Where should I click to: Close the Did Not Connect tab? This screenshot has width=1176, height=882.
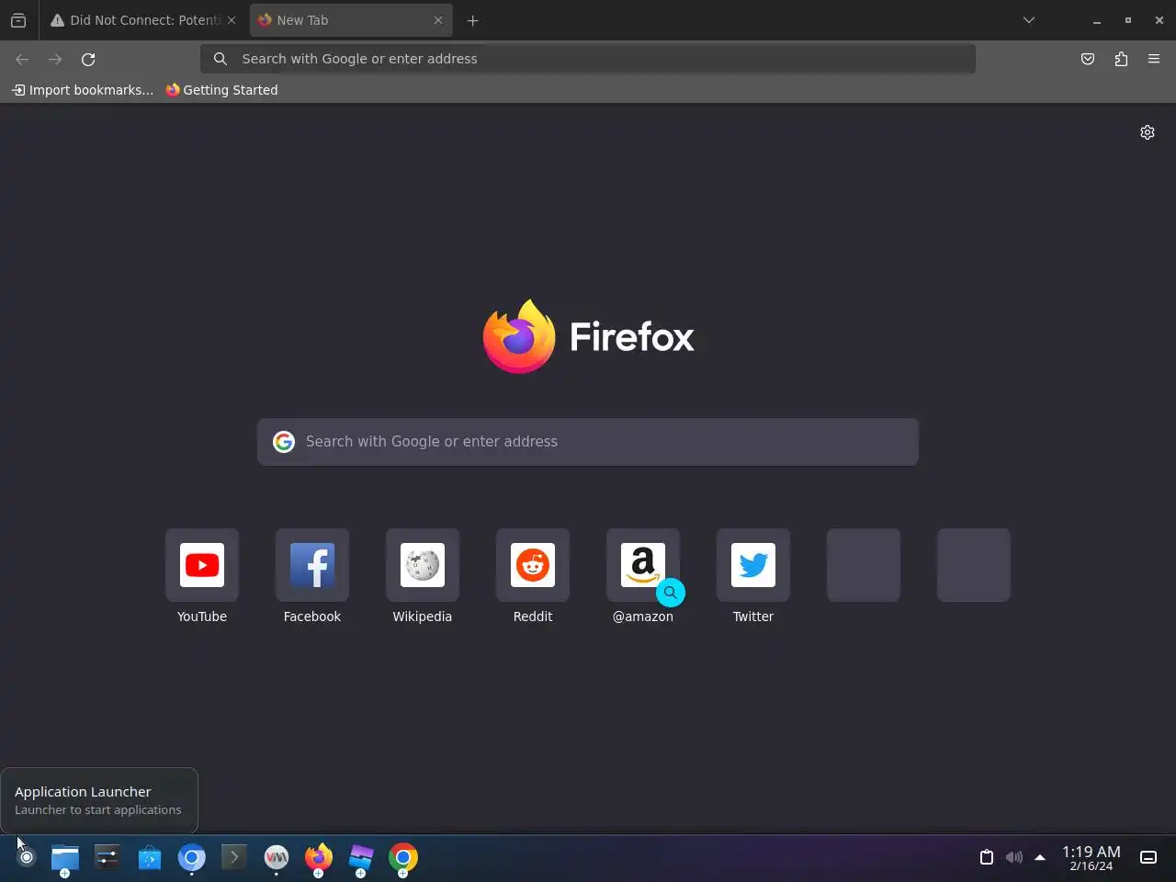232,20
